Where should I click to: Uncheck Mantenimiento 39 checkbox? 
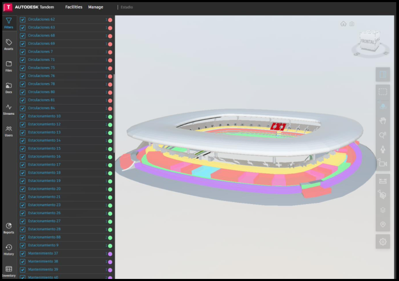coord(23,270)
